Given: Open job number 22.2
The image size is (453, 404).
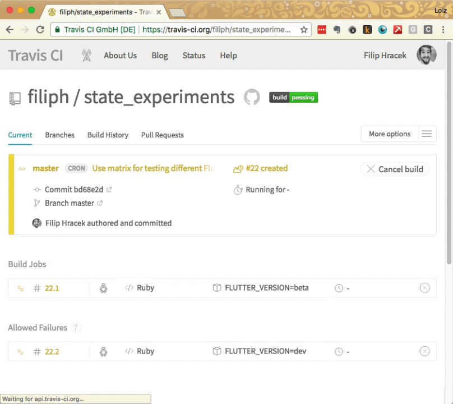Looking at the screenshot, I should (52, 351).
